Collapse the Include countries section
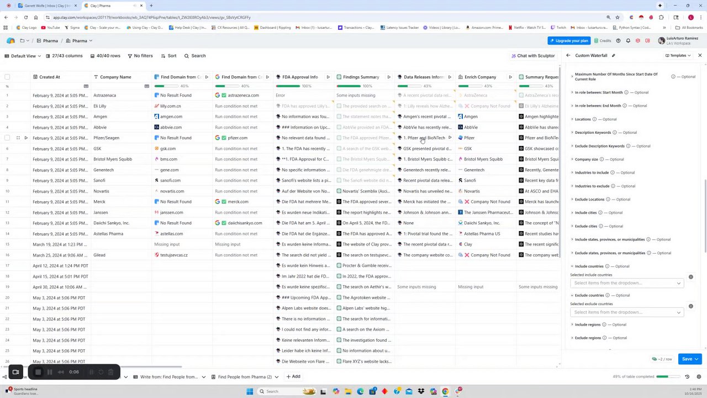The image size is (707, 398). (572, 266)
